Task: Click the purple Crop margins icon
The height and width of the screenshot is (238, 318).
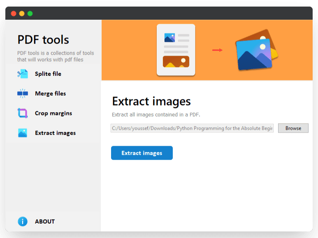Action: click(23, 113)
